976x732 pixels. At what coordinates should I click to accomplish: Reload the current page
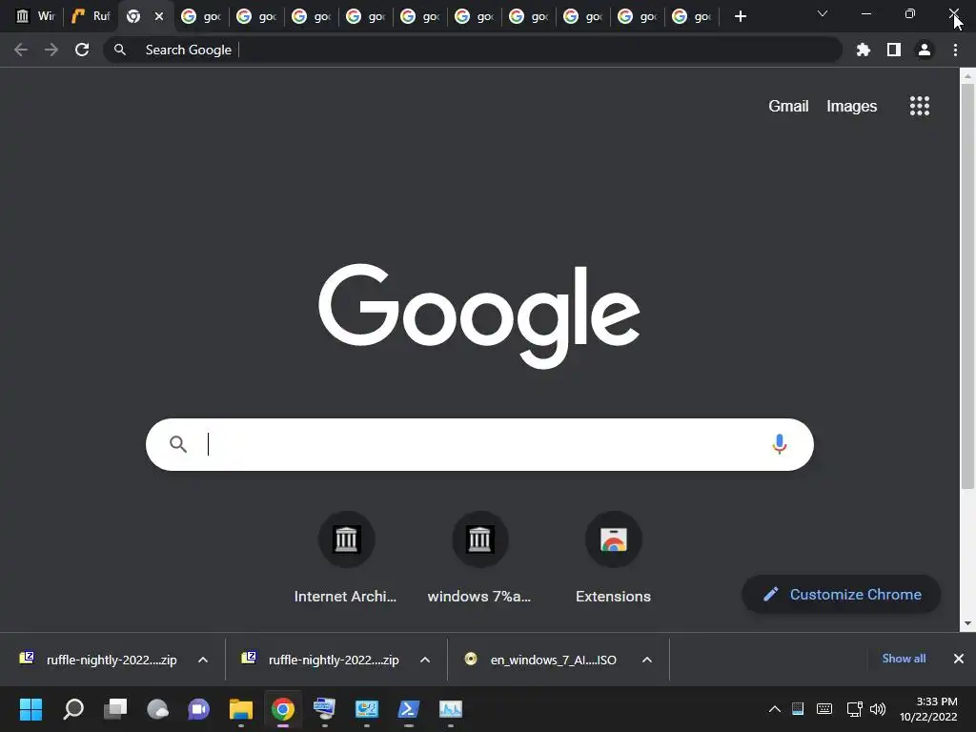pyautogui.click(x=82, y=50)
